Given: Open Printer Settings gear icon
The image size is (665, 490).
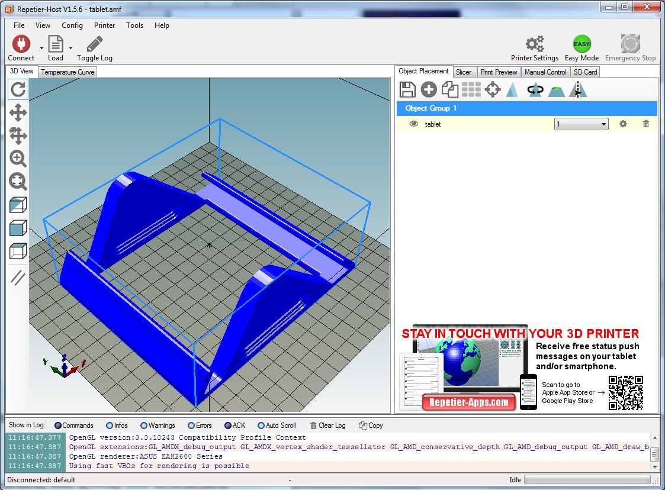Looking at the screenshot, I should [534, 44].
